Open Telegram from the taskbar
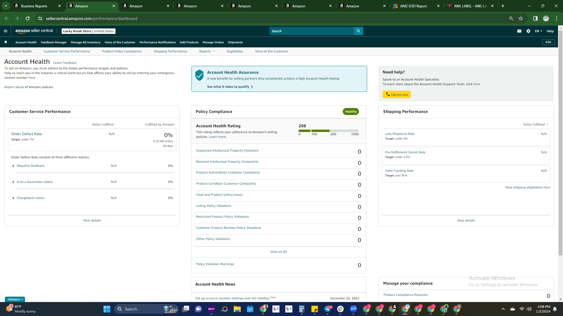The height and width of the screenshot is (316, 563). tap(328, 309)
